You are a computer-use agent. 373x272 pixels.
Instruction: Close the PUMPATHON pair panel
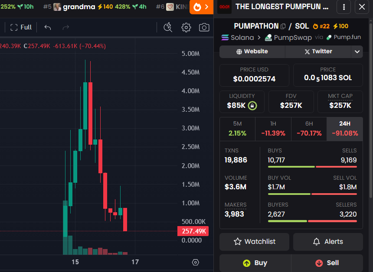(362, 7)
